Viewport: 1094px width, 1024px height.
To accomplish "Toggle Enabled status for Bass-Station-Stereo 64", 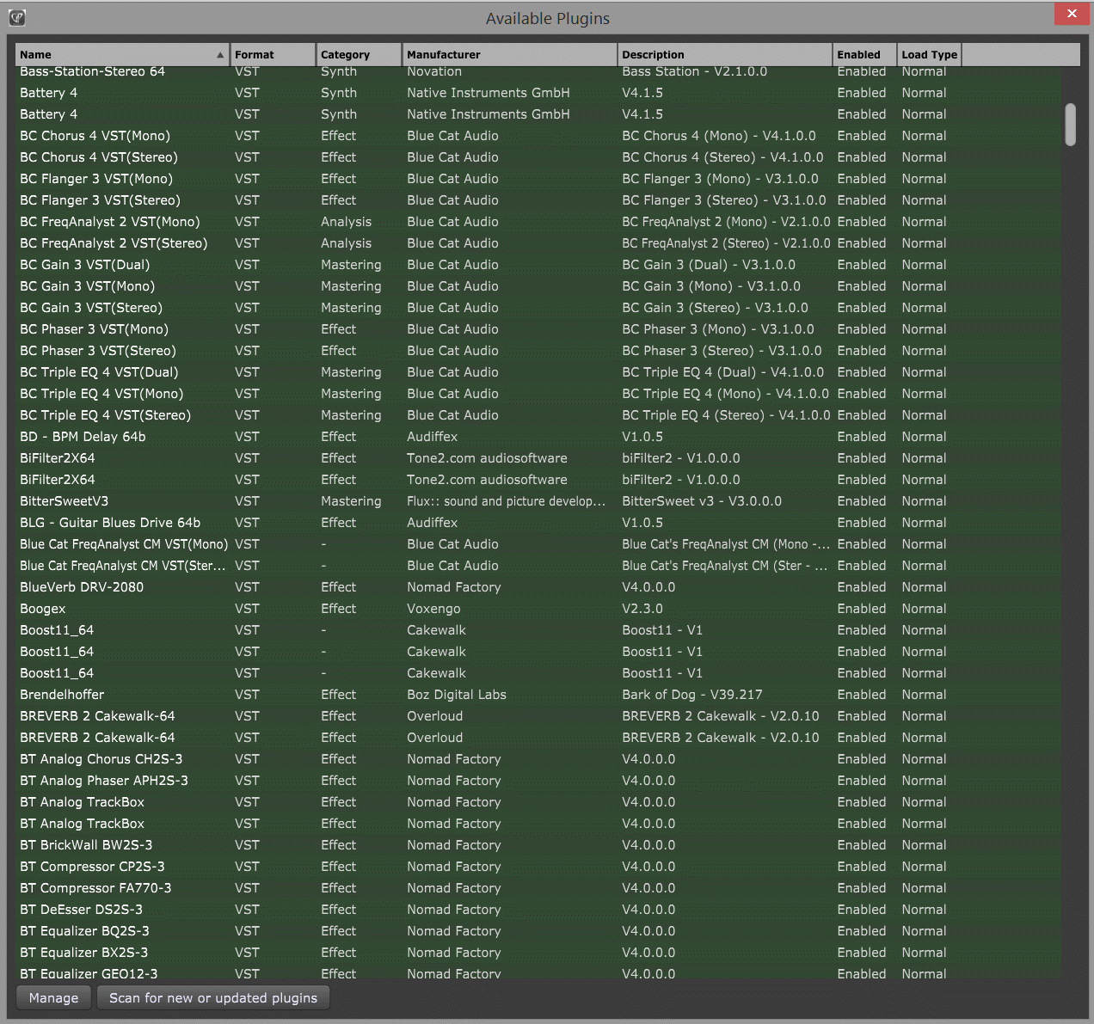I will [862, 71].
